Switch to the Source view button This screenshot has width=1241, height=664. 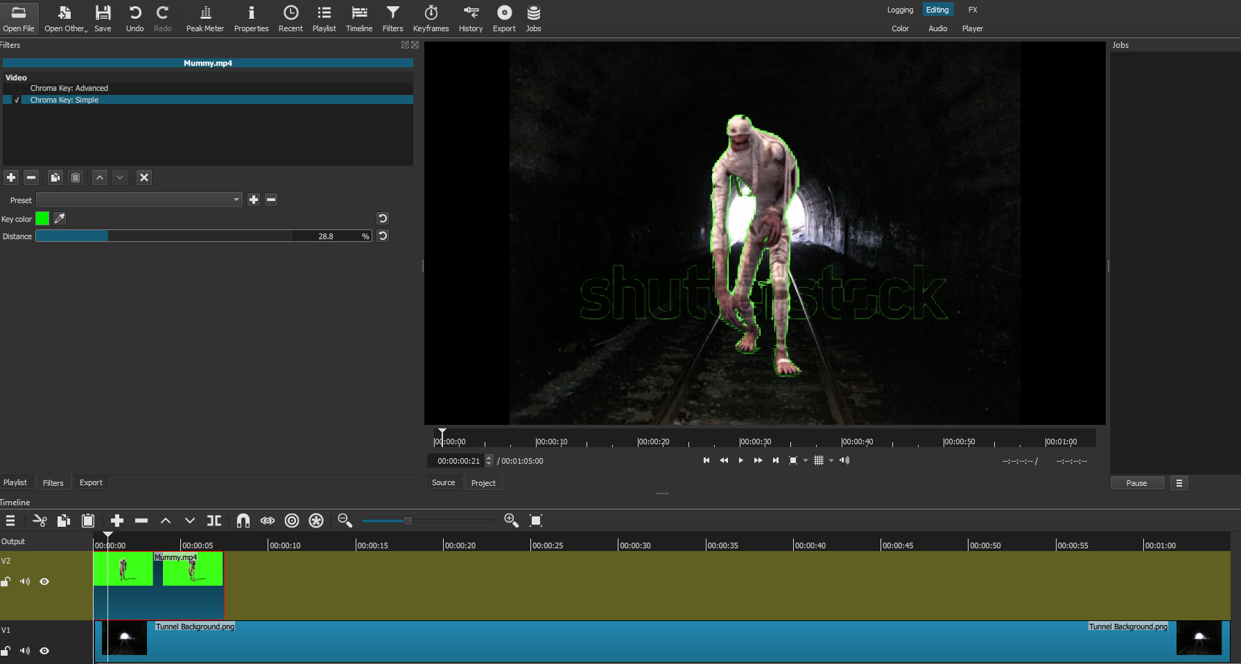443,482
